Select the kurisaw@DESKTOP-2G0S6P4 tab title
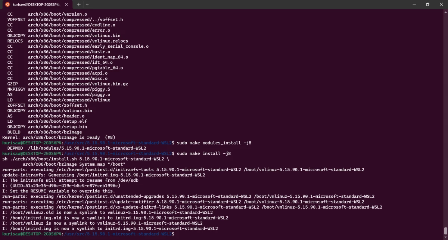Viewport: 448px width, 240px height. pyautogui.click(x=35, y=4)
